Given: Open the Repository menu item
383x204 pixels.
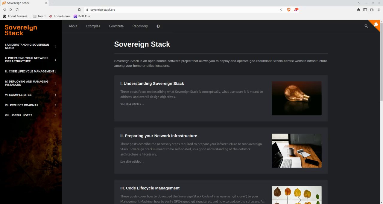Looking at the screenshot, I should (x=140, y=26).
